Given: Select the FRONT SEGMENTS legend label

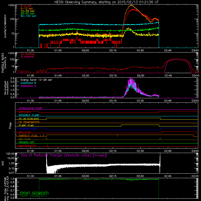Looking at the screenshot, I should pos(34,193).
